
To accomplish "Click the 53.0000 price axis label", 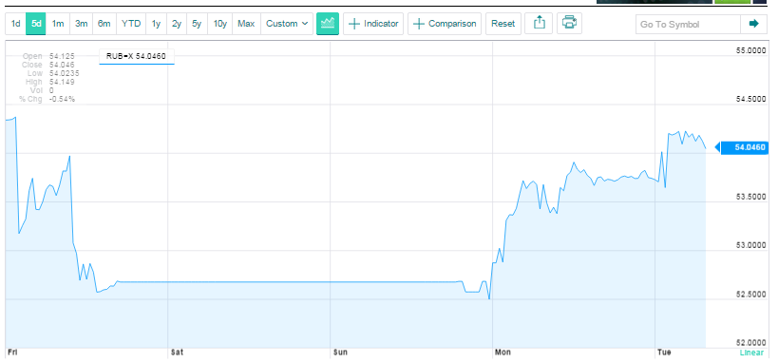I will (x=750, y=246).
